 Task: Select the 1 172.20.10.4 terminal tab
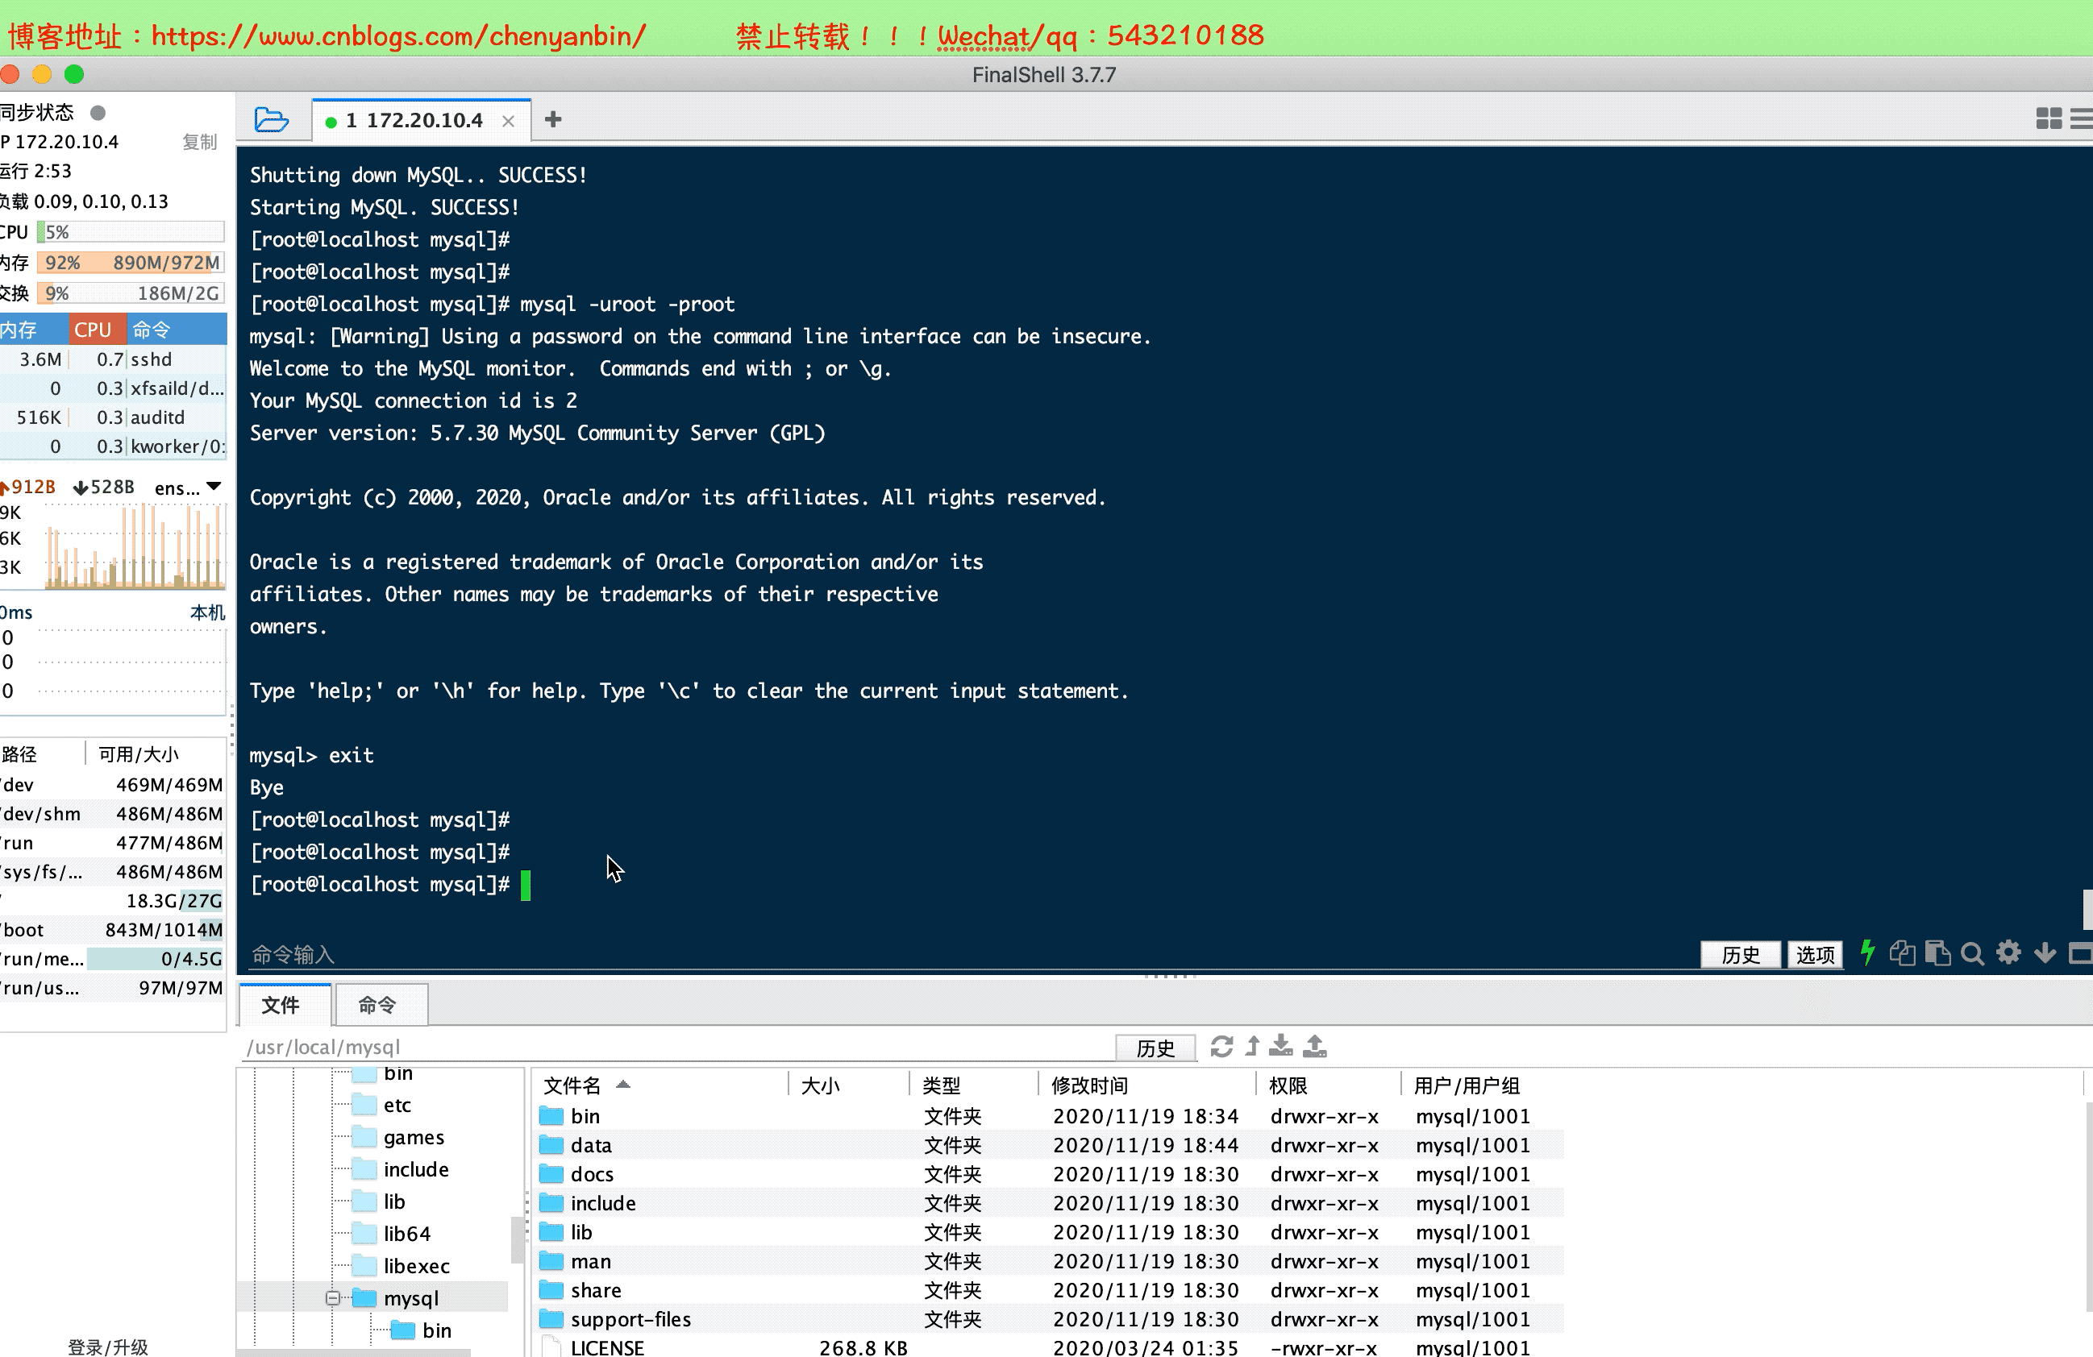[x=421, y=120]
